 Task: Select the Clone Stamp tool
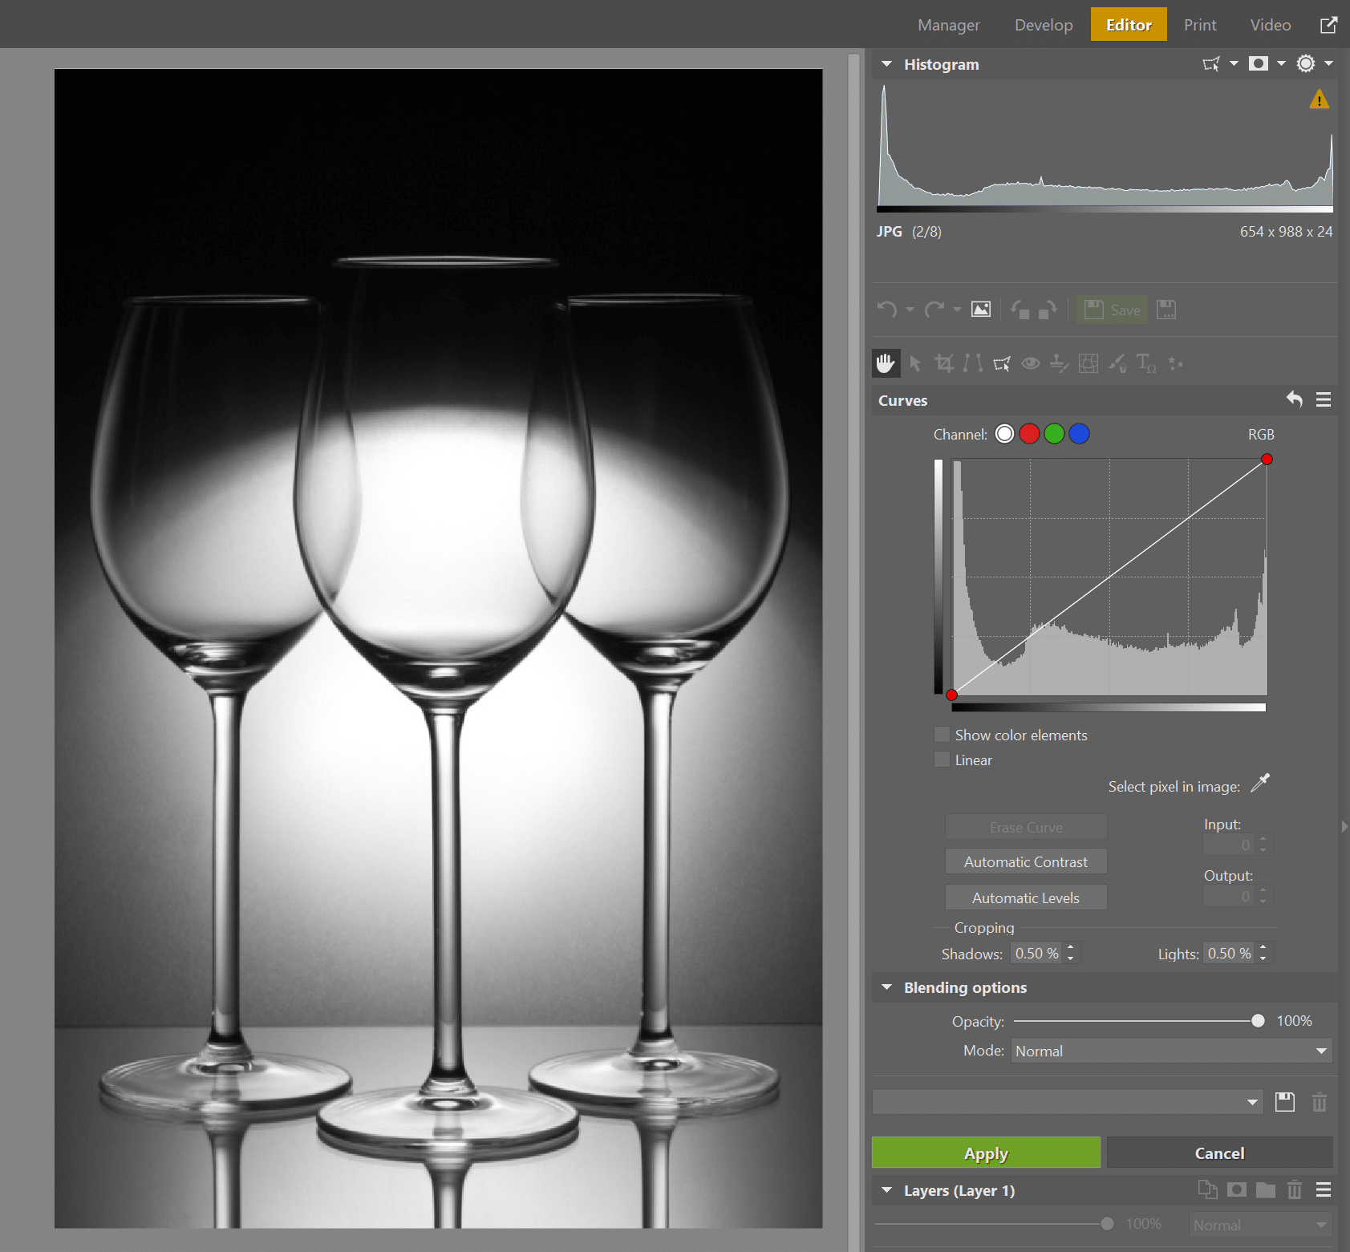(x=1060, y=363)
